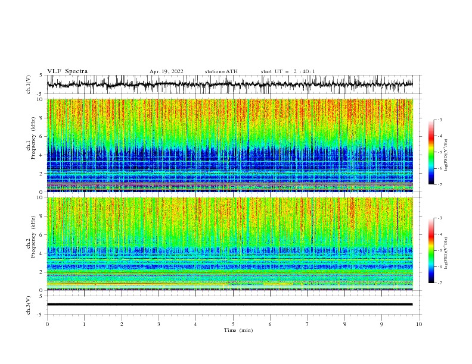
Task: Select the ch.2 colorbar "log(PSD)(V²/Hz)" label
Action: click(446, 253)
